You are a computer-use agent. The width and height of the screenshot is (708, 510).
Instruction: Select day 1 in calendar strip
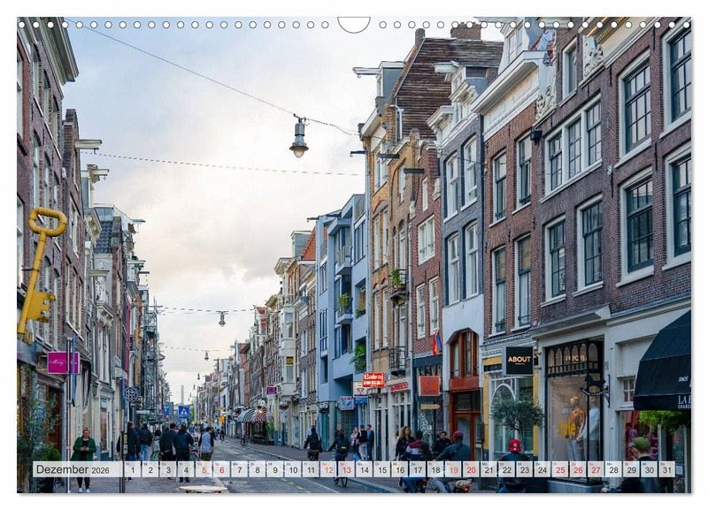pyautogui.click(x=132, y=469)
